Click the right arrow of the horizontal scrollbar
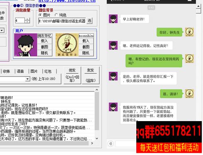203x155 pixels. point(92,143)
